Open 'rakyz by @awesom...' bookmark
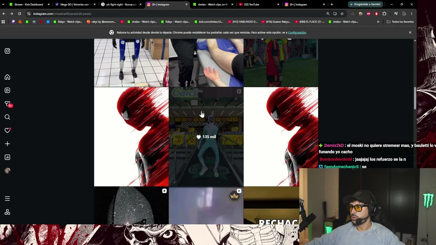This screenshot has width=436, height=245. point(101,22)
